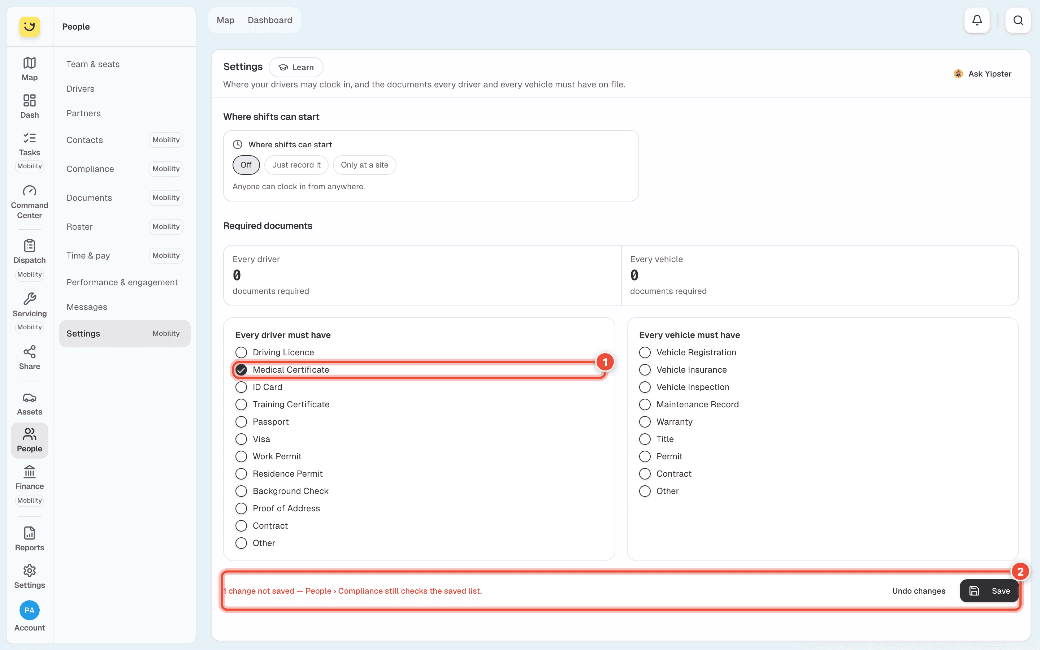Check Background Check for drivers
The height and width of the screenshot is (650, 1040).
(x=241, y=491)
